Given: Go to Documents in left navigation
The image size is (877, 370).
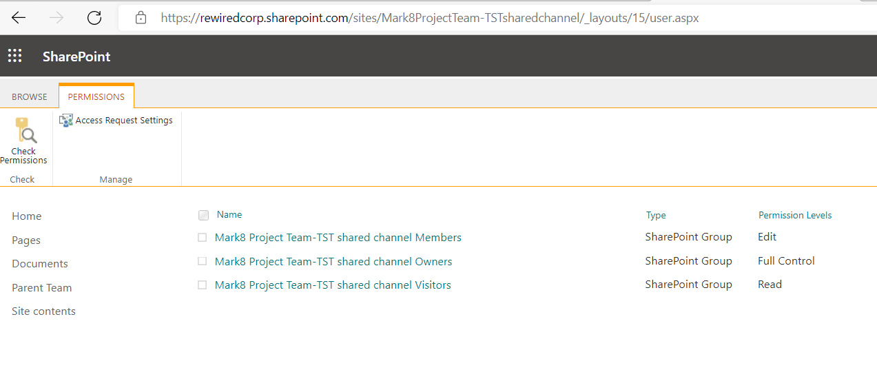Looking at the screenshot, I should pos(40,264).
